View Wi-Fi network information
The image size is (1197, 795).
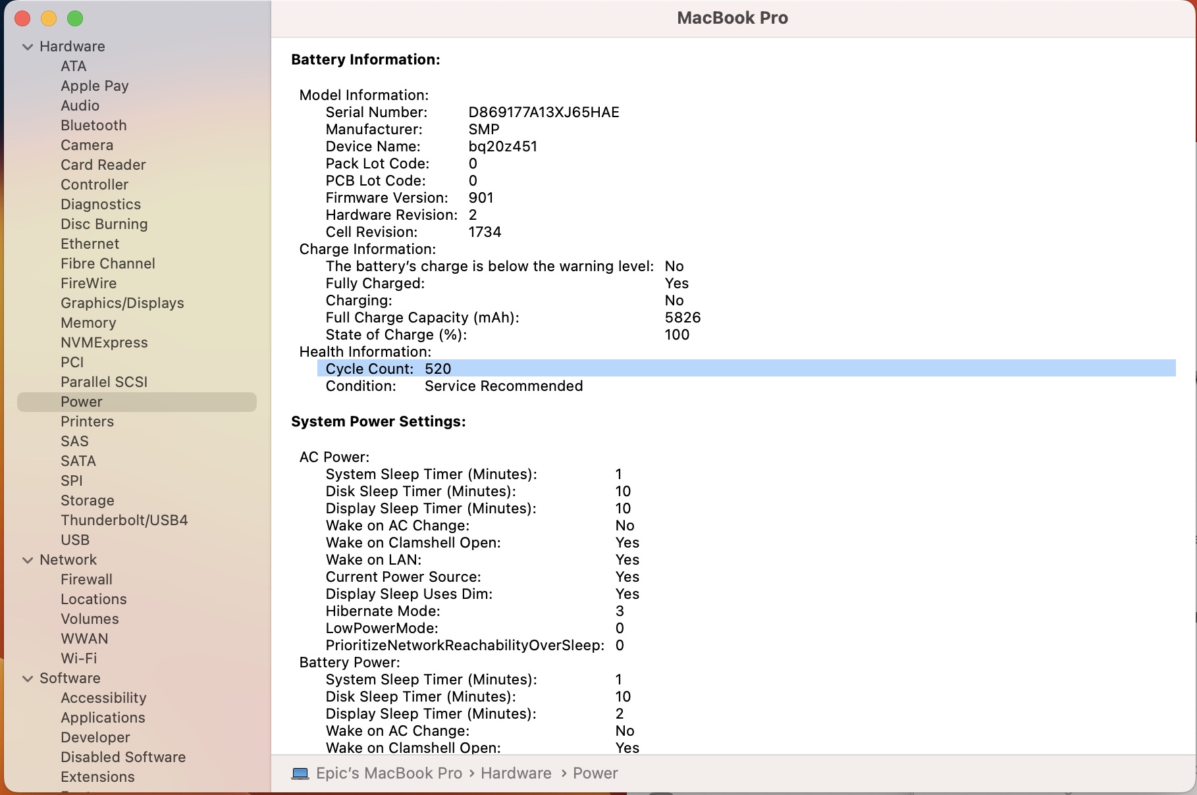[78, 659]
